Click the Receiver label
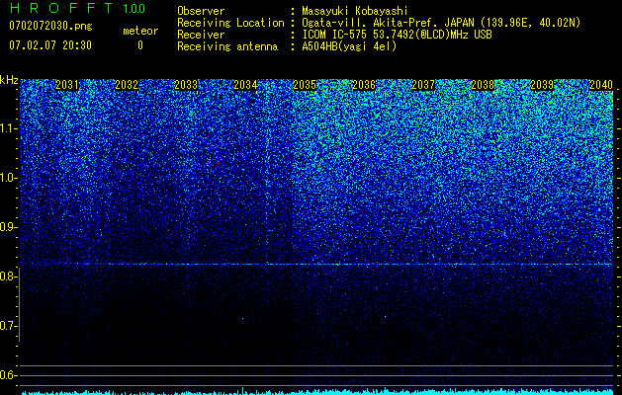 201,35
